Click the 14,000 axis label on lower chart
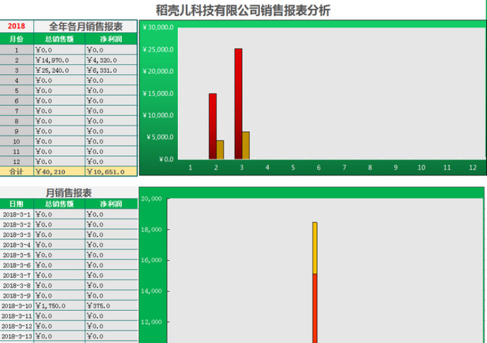 click(x=151, y=291)
